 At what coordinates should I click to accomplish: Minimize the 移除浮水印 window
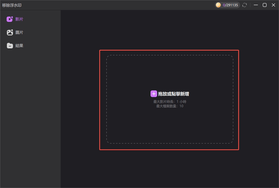coord(256,5)
